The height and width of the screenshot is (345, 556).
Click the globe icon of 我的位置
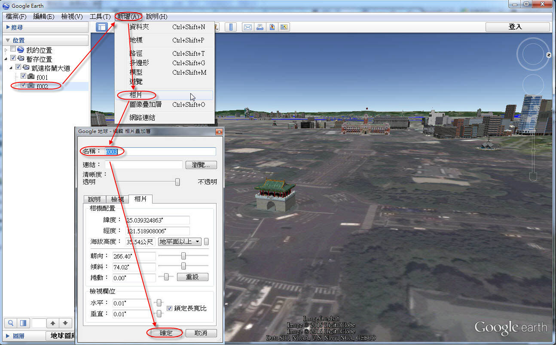click(x=21, y=50)
